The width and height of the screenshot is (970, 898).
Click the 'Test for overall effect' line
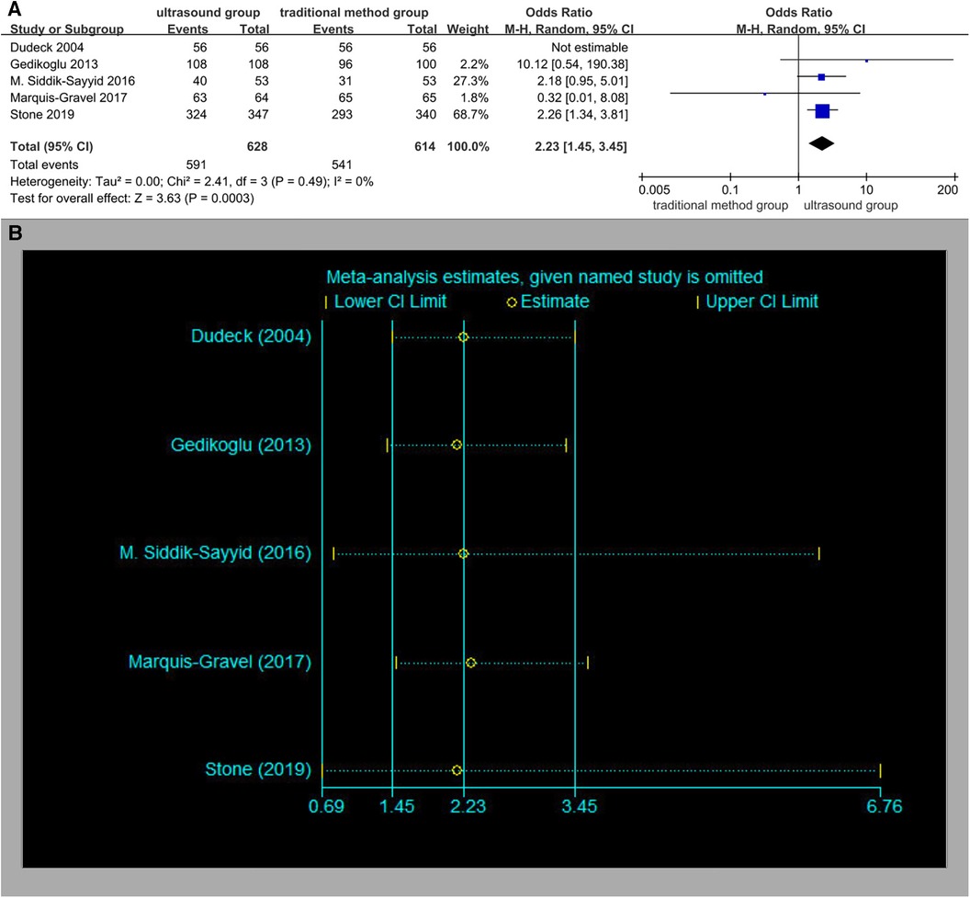(131, 198)
